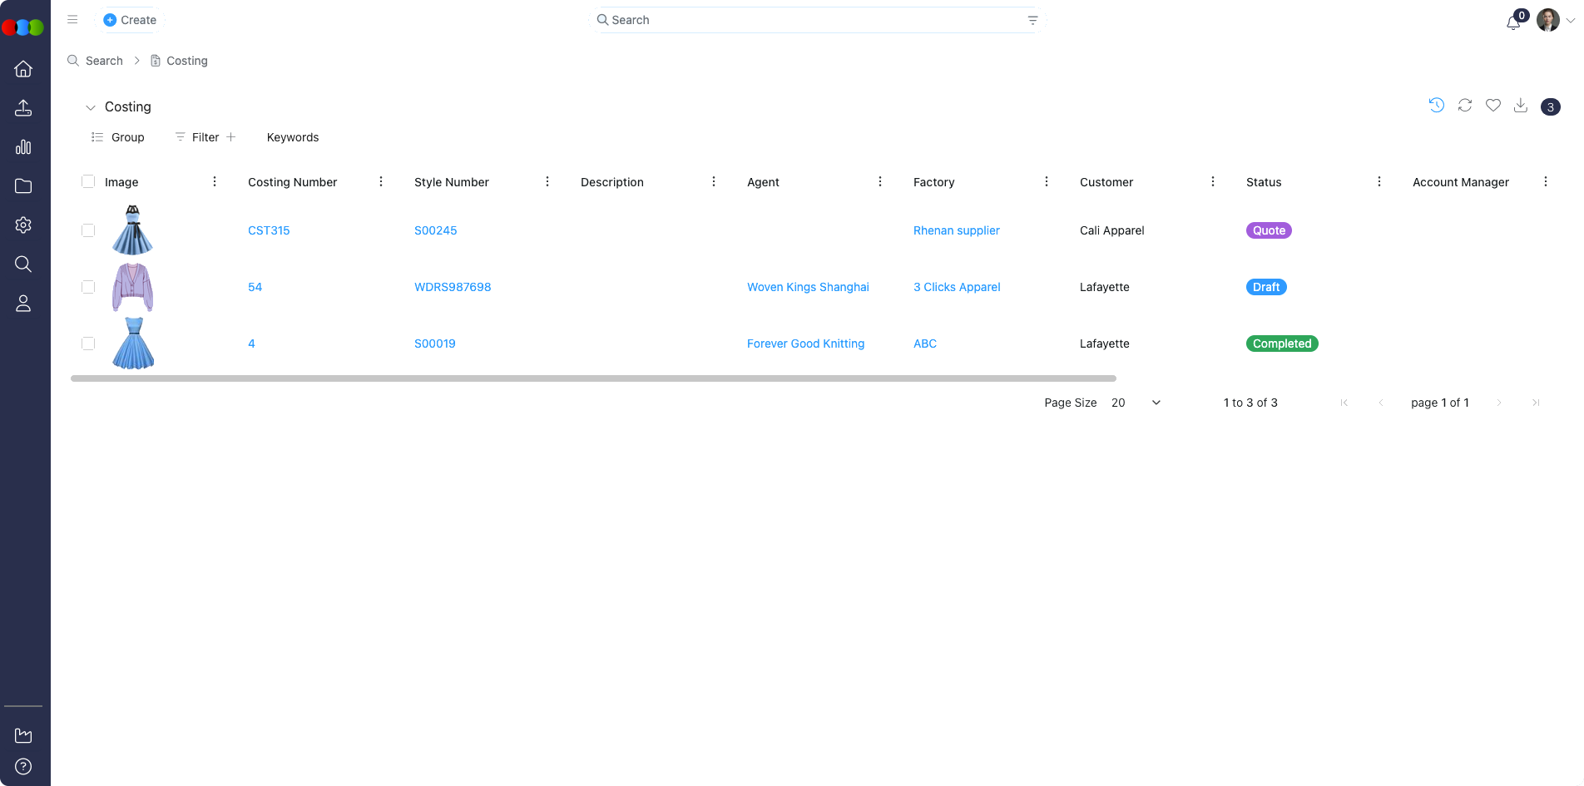Screen dimensions: 1584x786
Task: Download the costing data
Action: pos(1521,106)
